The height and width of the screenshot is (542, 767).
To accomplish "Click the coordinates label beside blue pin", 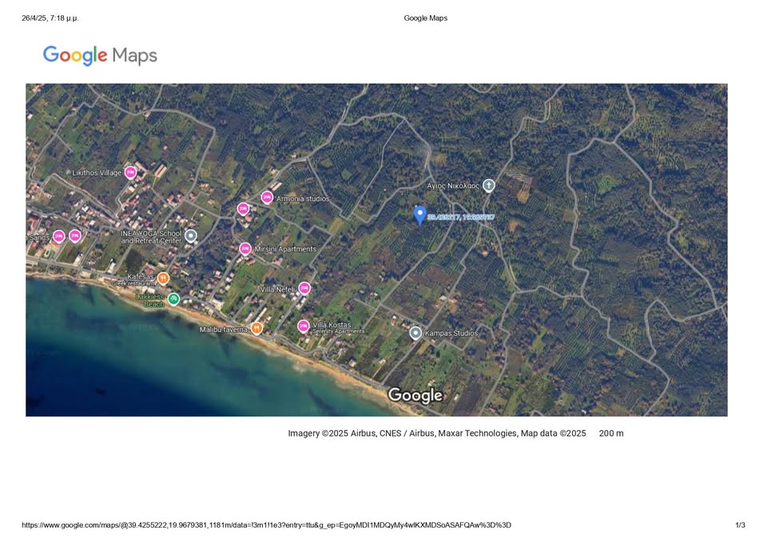I will pos(461,217).
